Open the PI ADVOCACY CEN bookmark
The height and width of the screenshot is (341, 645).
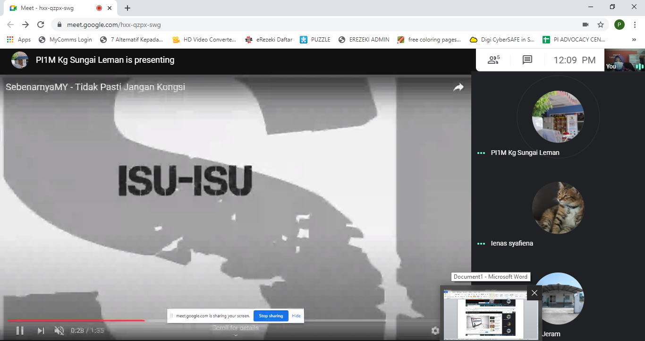tap(574, 40)
